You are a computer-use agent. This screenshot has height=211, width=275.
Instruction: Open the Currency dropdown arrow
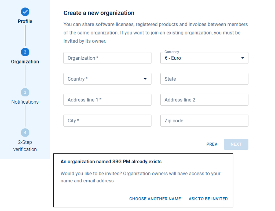coord(243,58)
